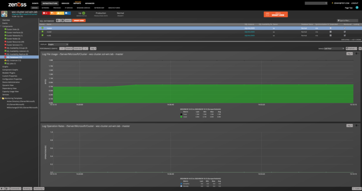Click the gear icon in bottom toolbar

coord(7,188)
